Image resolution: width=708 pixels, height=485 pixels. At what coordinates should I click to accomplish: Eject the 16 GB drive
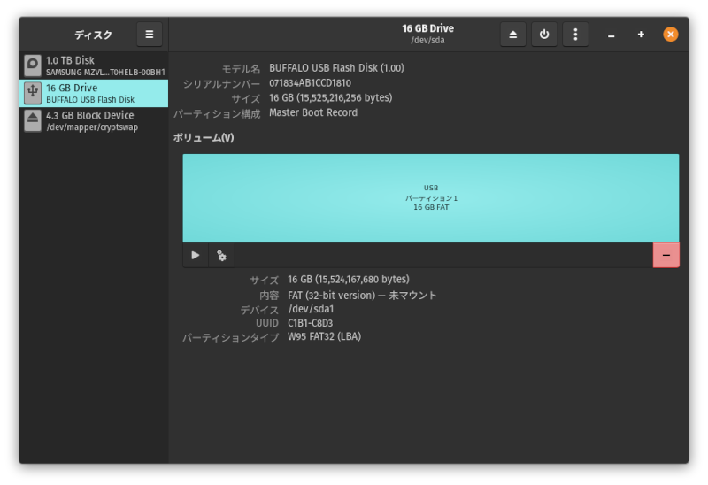coord(513,35)
